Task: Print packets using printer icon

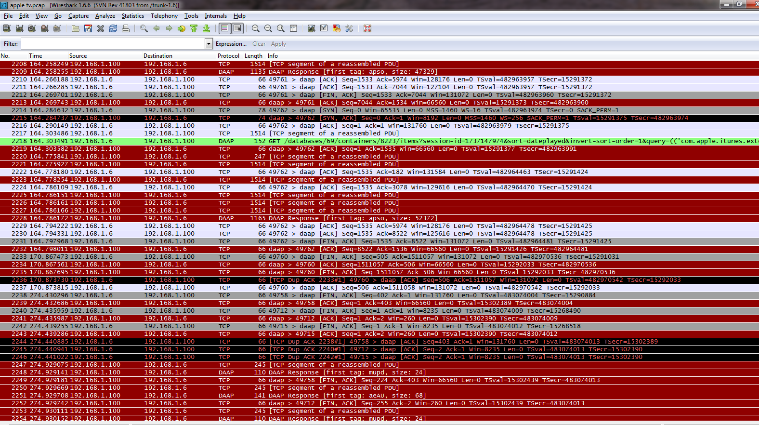Action: click(x=126, y=28)
